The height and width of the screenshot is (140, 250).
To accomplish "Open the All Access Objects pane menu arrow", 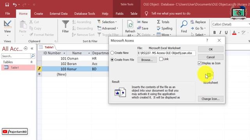I will coord(25,48).
